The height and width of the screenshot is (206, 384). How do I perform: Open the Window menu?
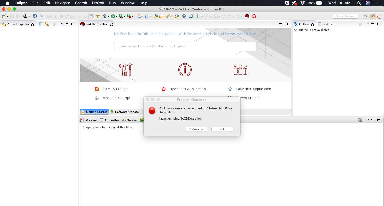click(x=128, y=3)
